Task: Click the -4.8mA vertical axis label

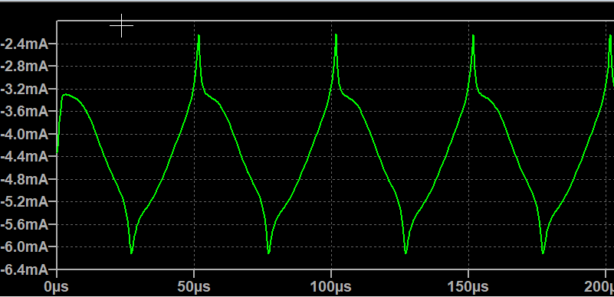Action: click(24, 180)
